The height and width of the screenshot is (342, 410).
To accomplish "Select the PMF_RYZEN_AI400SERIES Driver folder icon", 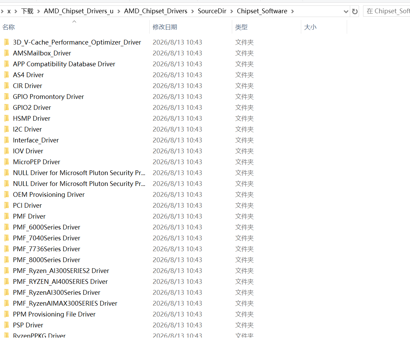I will click(x=6, y=281).
